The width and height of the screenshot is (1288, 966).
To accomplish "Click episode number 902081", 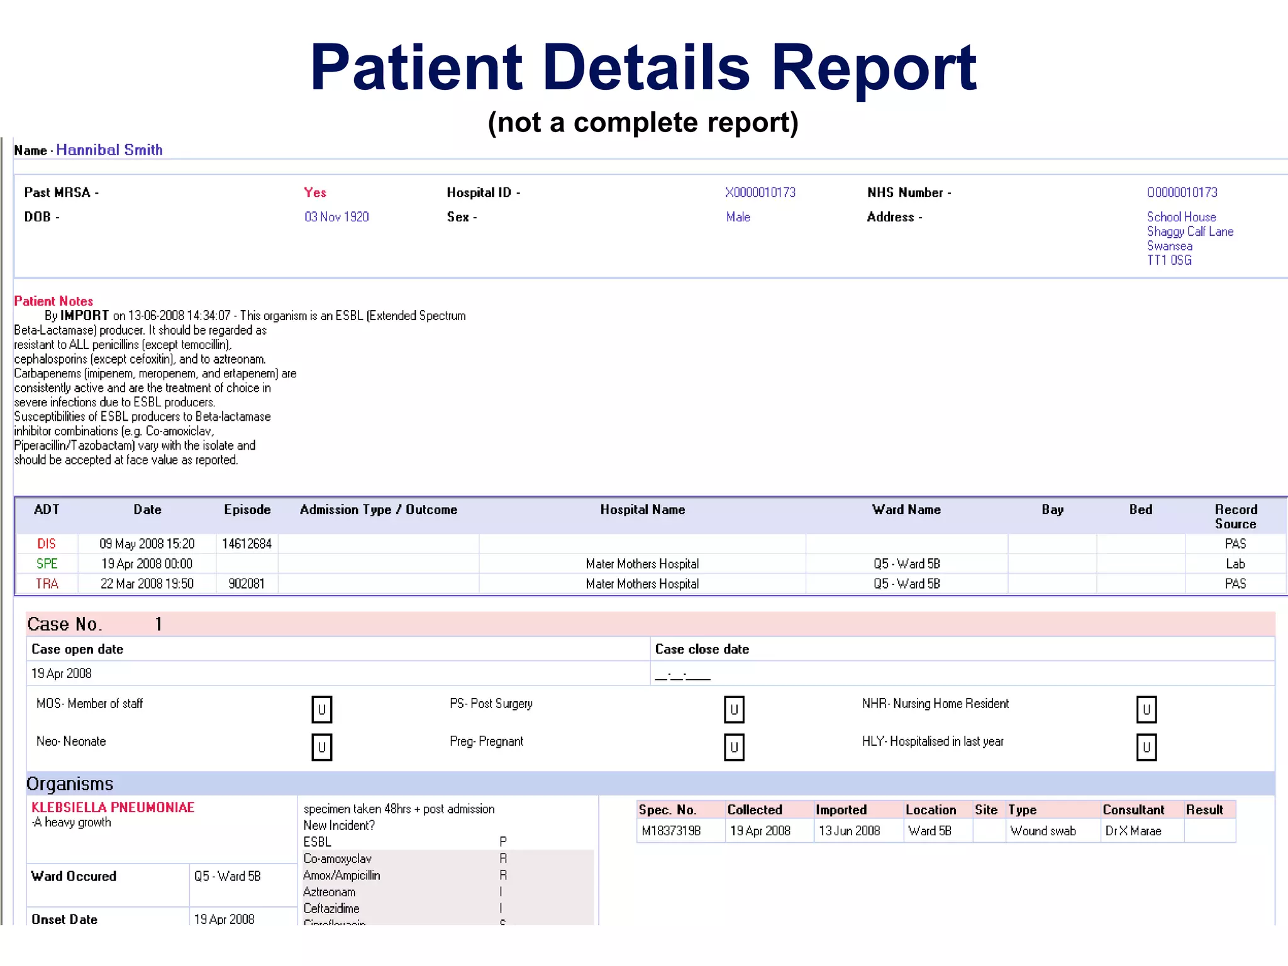I will click(x=247, y=584).
